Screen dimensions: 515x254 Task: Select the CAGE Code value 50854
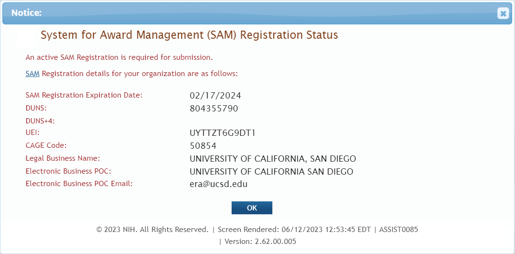[x=203, y=146]
